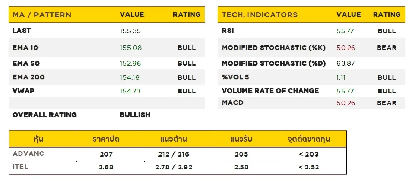This screenshot has height=181, width=409.
Task: Click the %VOL 5 row label
Action: coord(236,77)
